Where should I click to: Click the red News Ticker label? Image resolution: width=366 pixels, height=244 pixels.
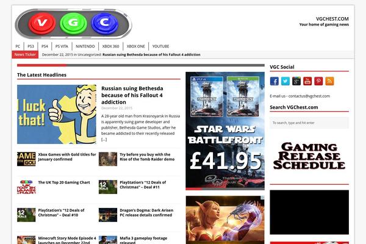coord(25,55)
